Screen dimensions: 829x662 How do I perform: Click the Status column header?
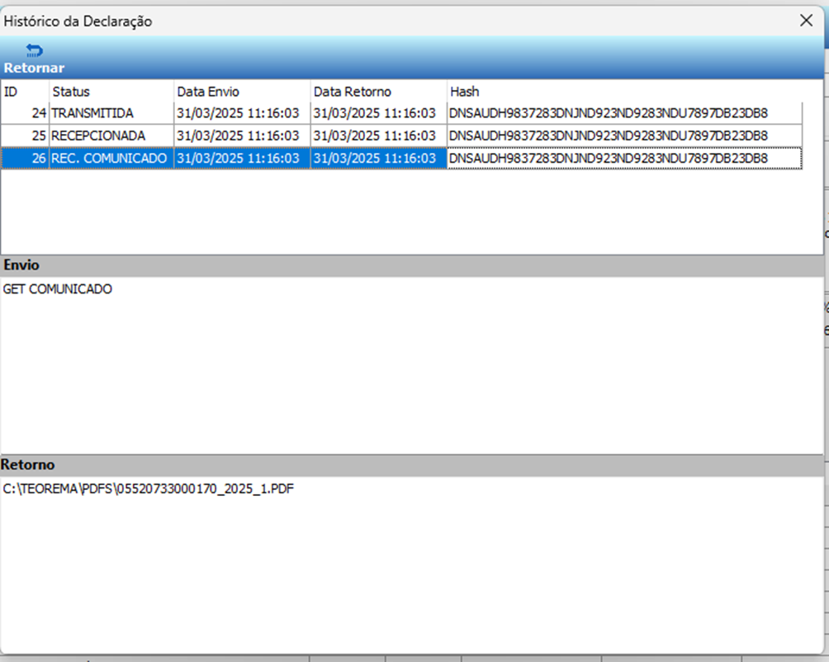tap(111, 92)
